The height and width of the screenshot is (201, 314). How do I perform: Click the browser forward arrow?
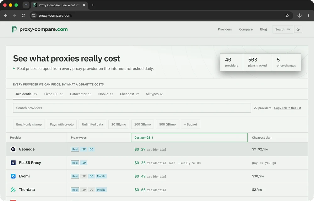point(14,15)
